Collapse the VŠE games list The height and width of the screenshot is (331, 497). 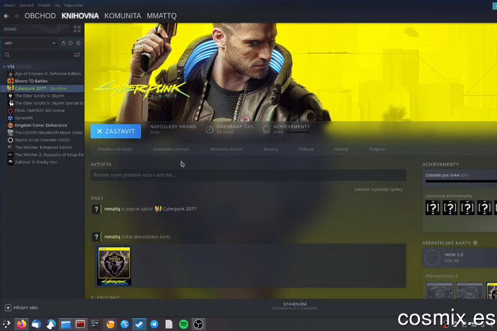click(x=4, y=66)
